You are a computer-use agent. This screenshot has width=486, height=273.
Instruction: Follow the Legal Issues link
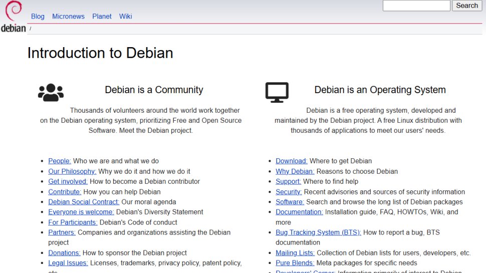68,263
